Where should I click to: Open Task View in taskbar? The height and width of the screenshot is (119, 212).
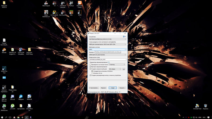pos(10,117)
